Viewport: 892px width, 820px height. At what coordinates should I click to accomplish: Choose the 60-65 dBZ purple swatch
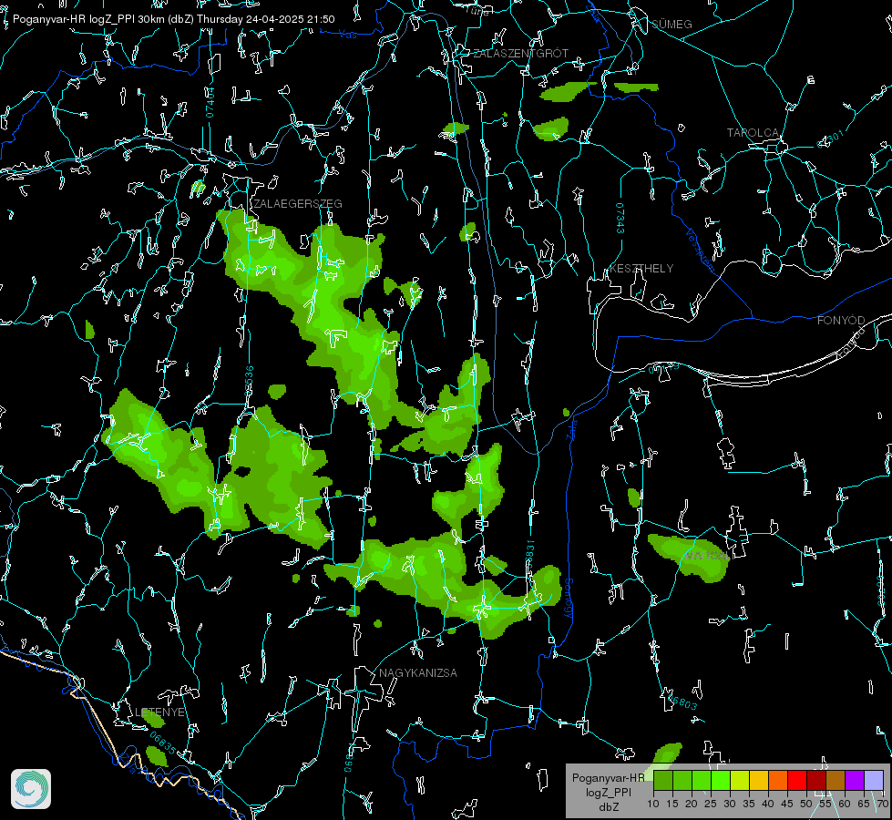tap(855, 781)
